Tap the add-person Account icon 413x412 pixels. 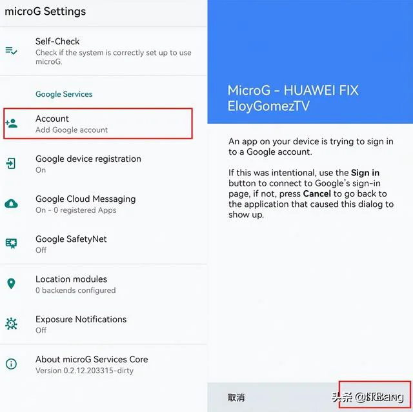point(12,123)
